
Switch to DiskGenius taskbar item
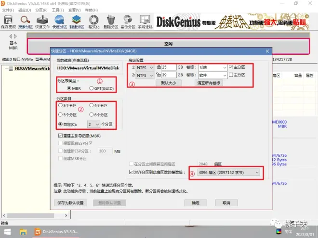point(56,232)
